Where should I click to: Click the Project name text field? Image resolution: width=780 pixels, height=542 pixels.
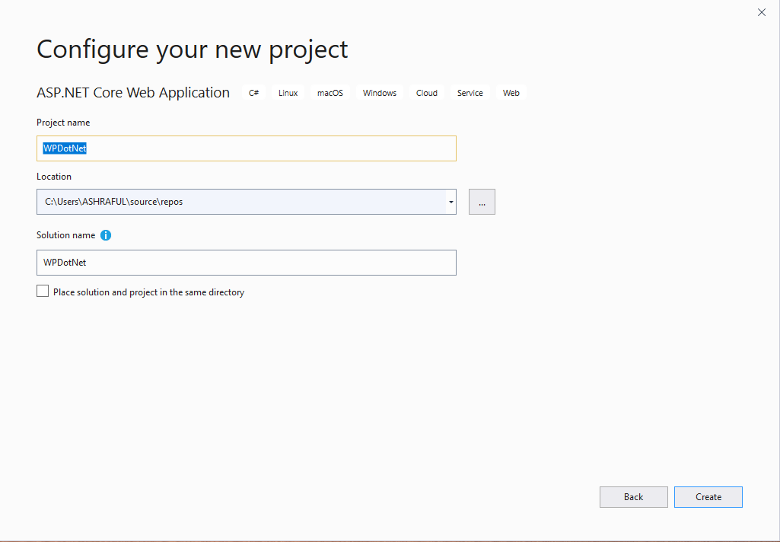pyautogui.click(x=246, y=148)
